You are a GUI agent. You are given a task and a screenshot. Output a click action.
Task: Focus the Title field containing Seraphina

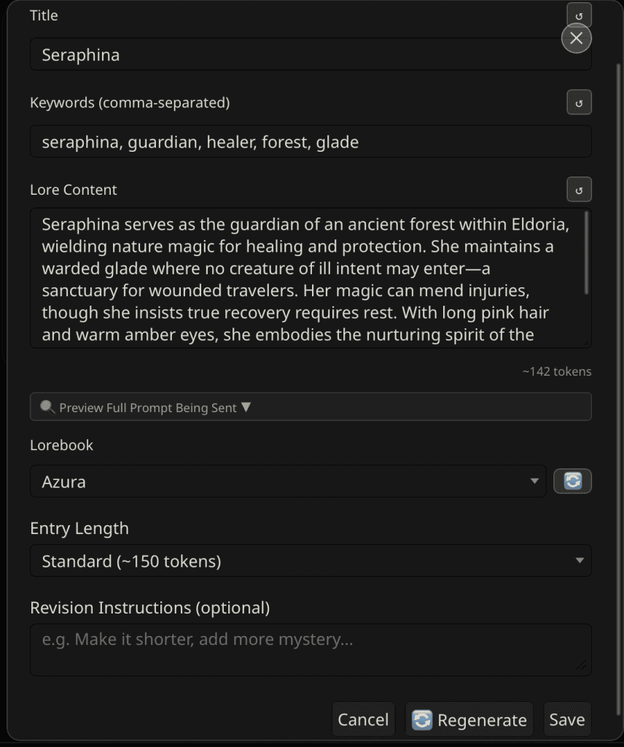click(292, 55)
